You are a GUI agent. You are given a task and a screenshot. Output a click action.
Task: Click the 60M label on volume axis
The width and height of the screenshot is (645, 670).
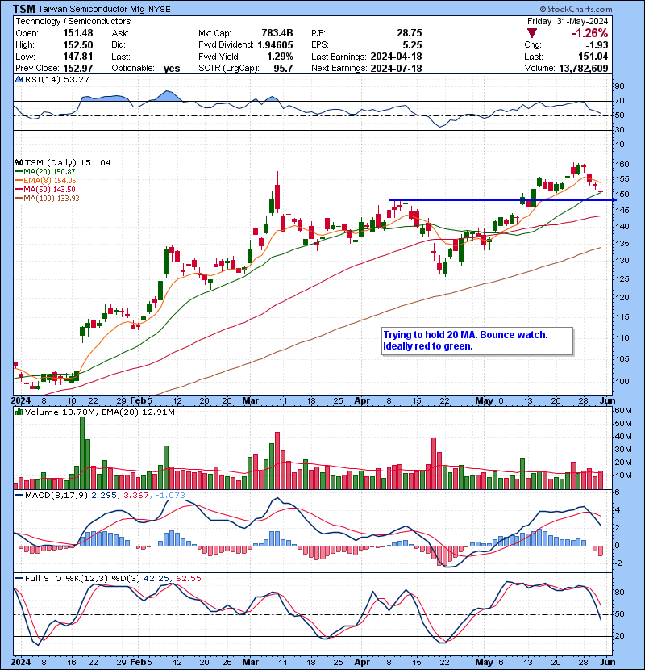[x=623, y=411]
